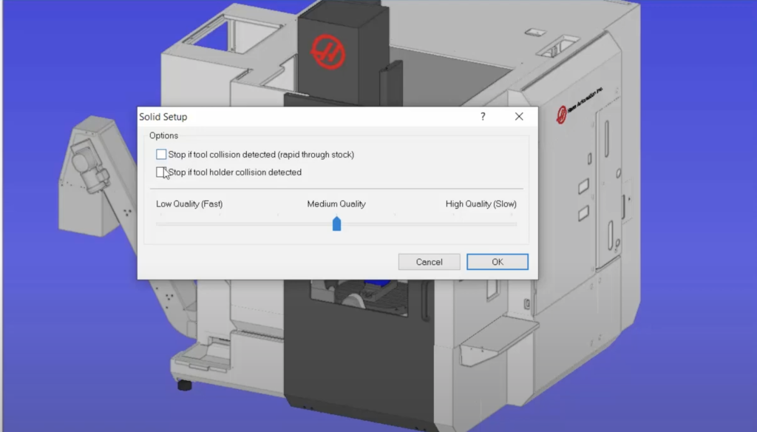Click the Options group label
This screenshot has height=432, width=757.
[163, 136]
